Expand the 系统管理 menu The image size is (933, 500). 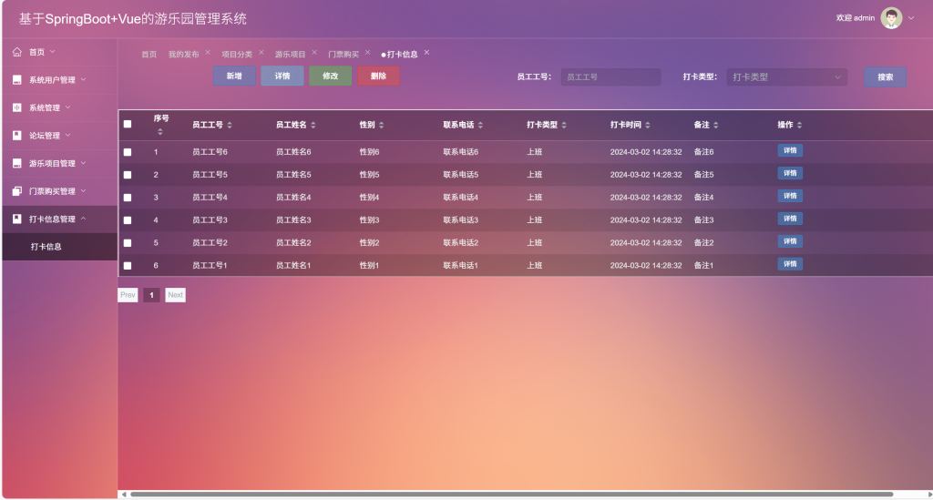click(x=67, y=107)
